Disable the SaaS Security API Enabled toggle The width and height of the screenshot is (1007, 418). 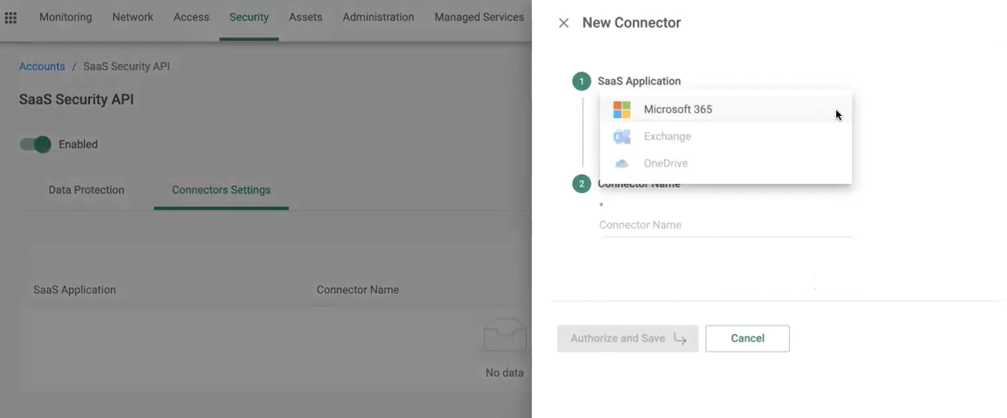tap(34, 144)
